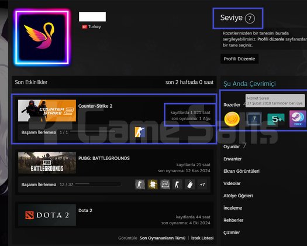Open the Seviye 7 level indicator
The height and width of the screenshot is (246, 307).
(237, 18)
